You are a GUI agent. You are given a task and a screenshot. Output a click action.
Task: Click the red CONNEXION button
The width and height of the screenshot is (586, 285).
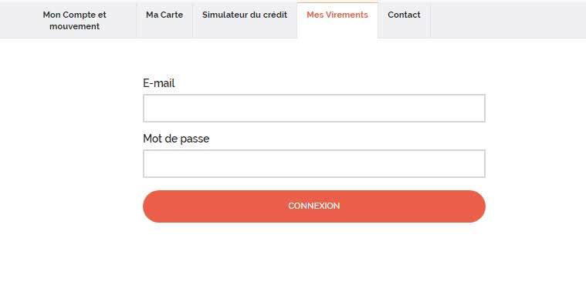(x=314, y=206)
